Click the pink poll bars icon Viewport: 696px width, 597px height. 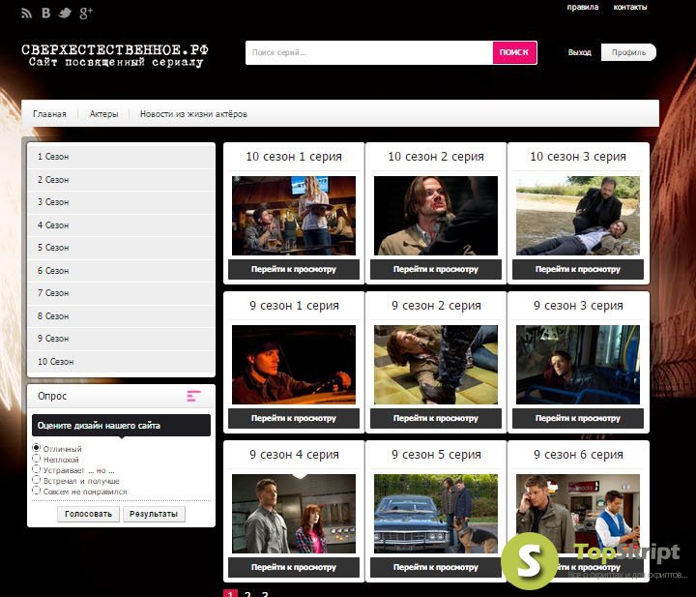point(193,396)
